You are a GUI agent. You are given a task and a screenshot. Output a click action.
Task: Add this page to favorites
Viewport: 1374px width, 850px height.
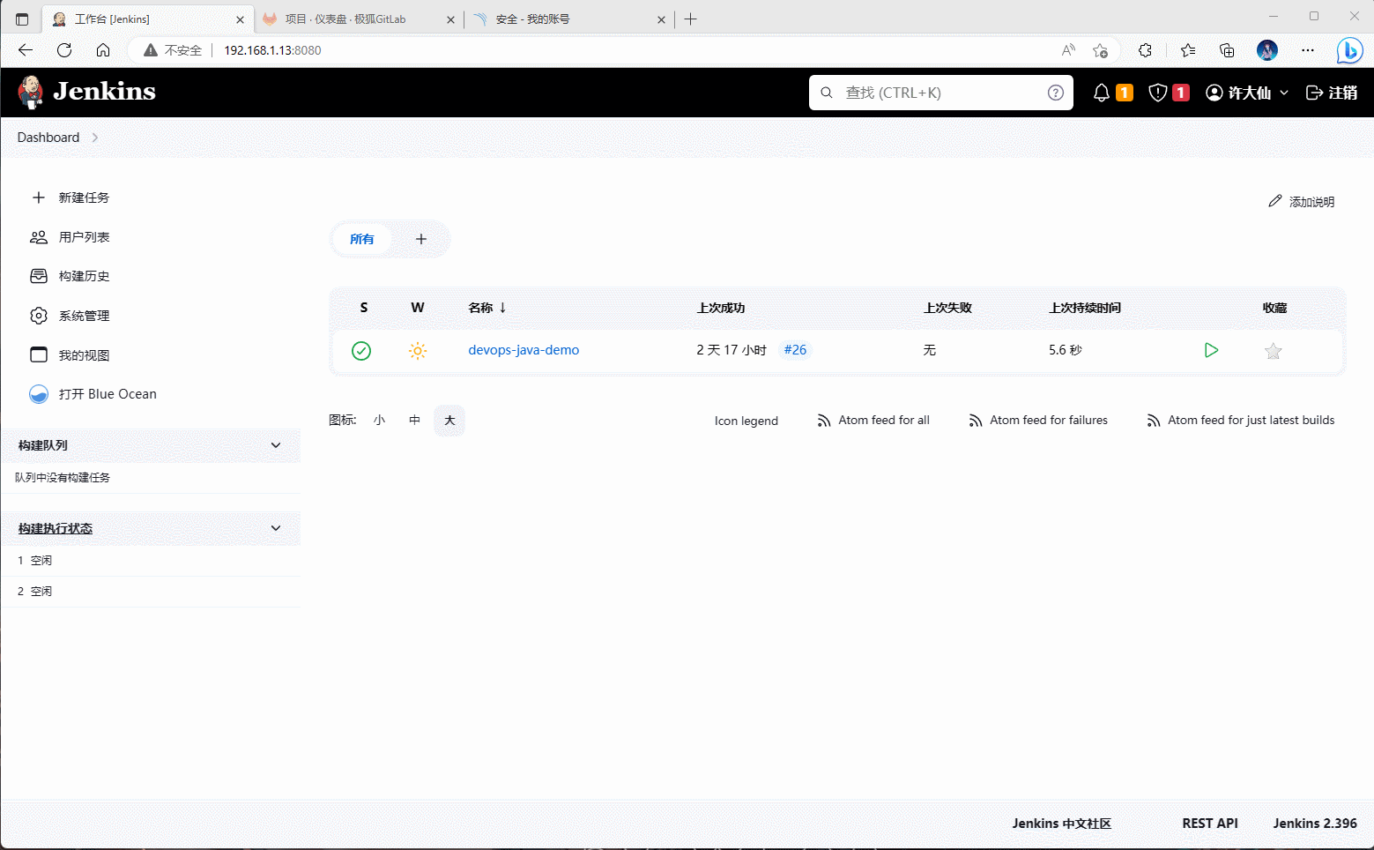click(1100, 50)
